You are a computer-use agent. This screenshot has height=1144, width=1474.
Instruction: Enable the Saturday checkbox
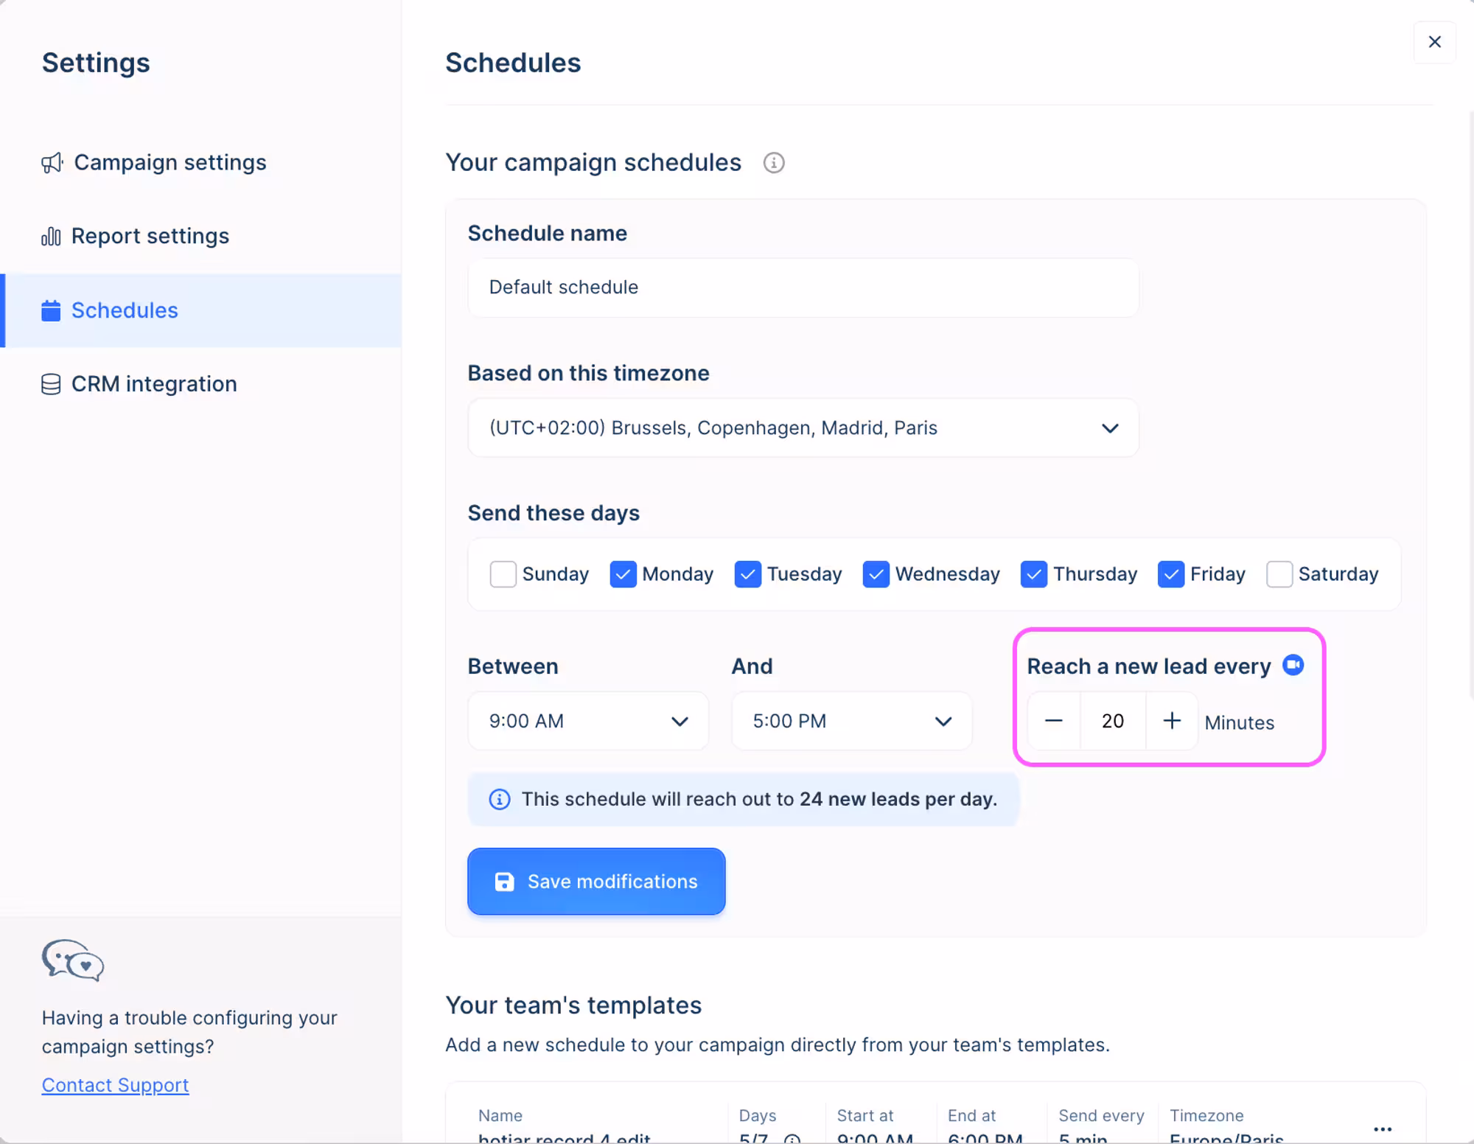pos(1279,574)
